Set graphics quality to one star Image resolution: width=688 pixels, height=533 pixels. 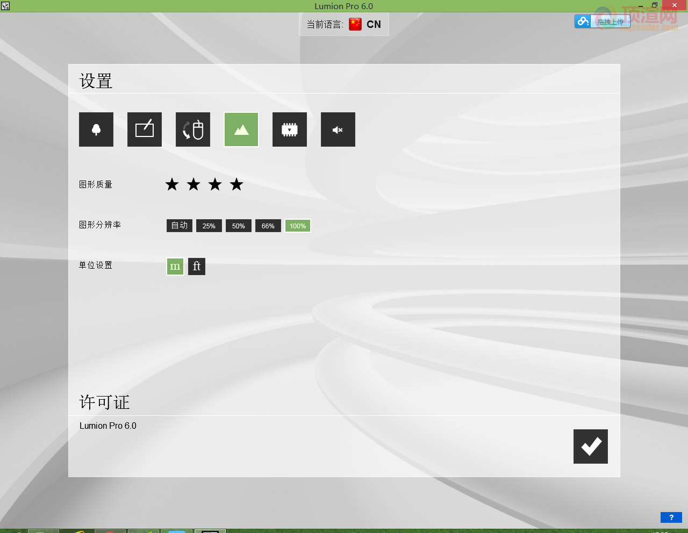coord(172,184)
